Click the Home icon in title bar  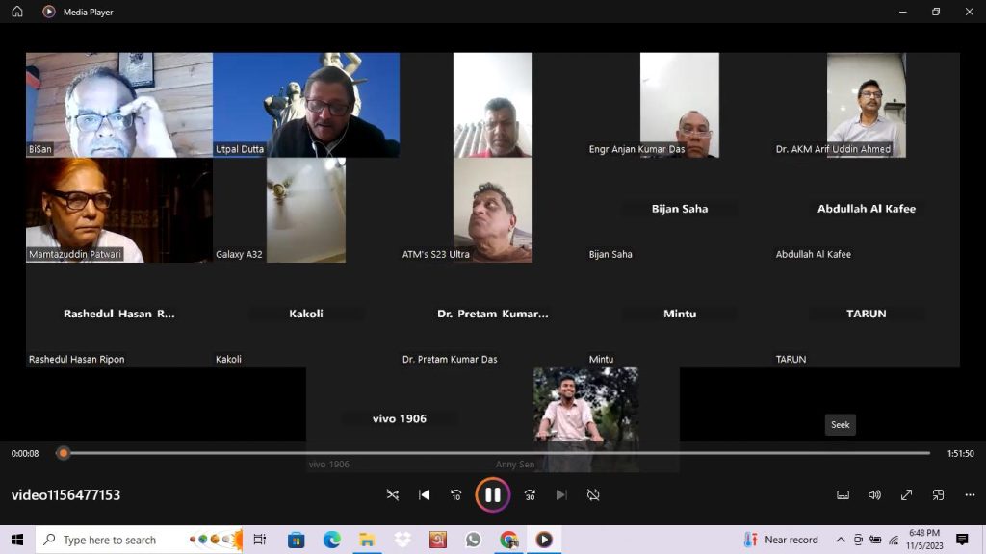(x=17, y=12)
